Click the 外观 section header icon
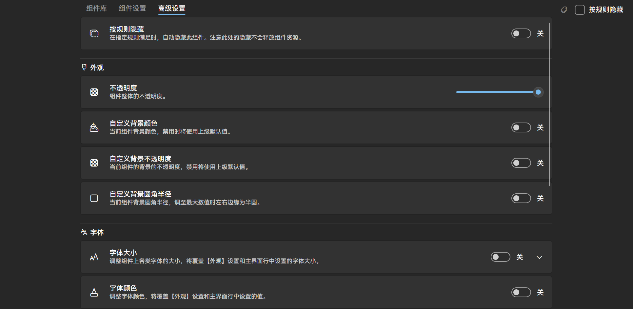Screen dimensions: 633x309 [x=84, y=67]
